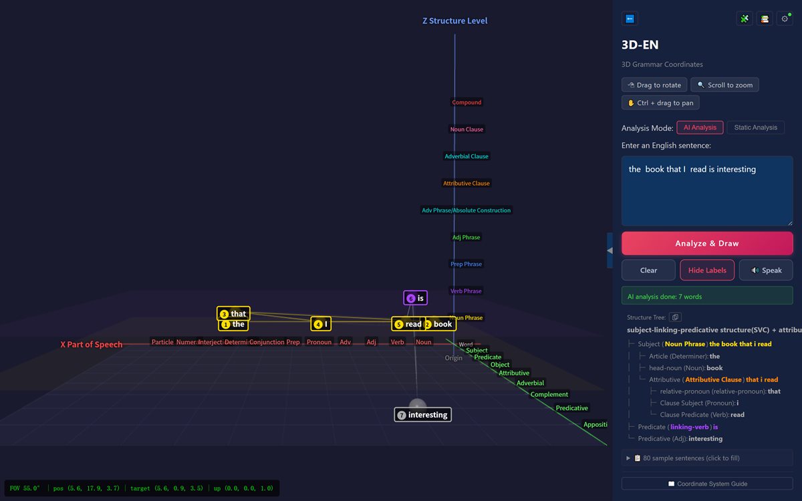
Task: Switch to Static Analysis mode
Action: coord(755,128)
